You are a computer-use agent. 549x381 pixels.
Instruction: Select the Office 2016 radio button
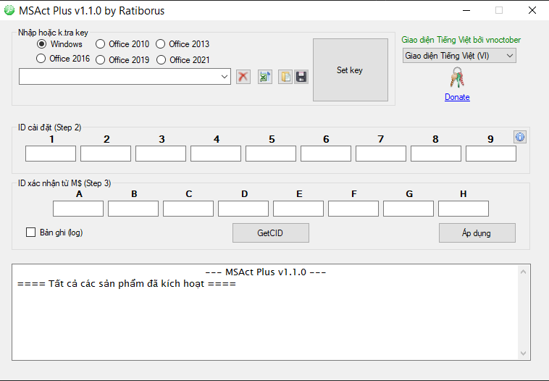point(63,59)
